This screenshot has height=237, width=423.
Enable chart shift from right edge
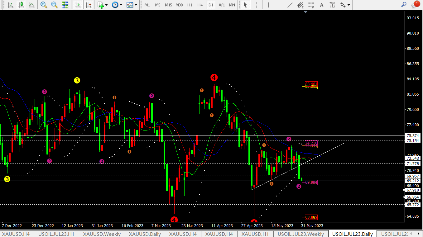(x=89, y=5)
